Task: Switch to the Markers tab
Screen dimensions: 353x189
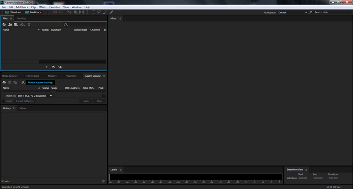Action: pos(52,76)
